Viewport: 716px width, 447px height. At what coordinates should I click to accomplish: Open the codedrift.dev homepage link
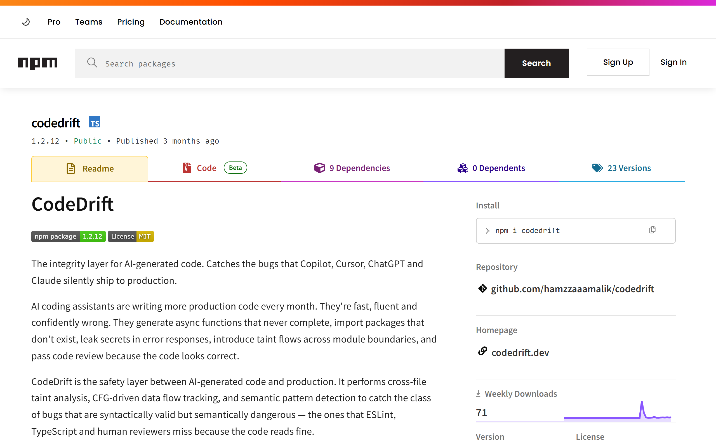(520, 352)
